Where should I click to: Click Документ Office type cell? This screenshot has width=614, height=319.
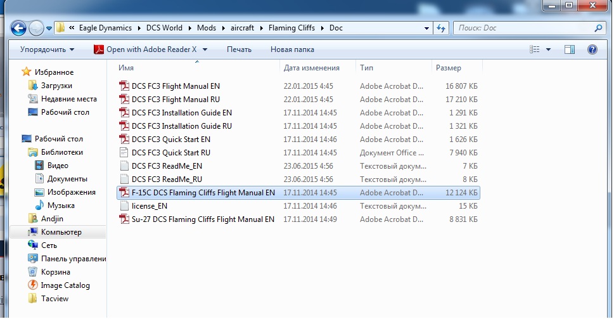pyautogui.click(x=392, y=152)
